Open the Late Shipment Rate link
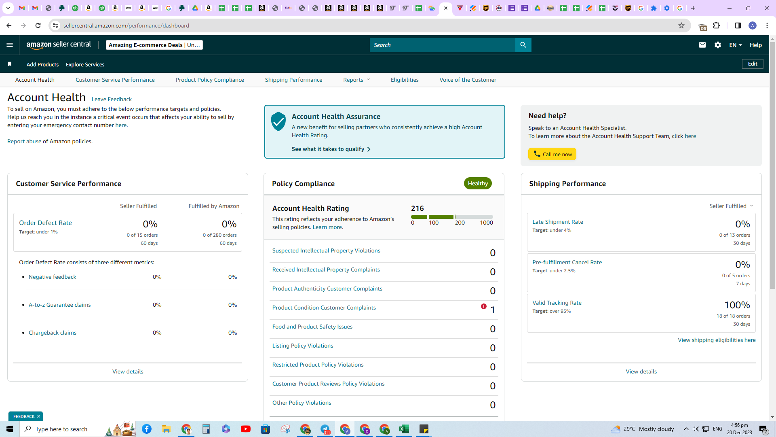This screenshot has width=776, height=437. (x=558, y=222)
